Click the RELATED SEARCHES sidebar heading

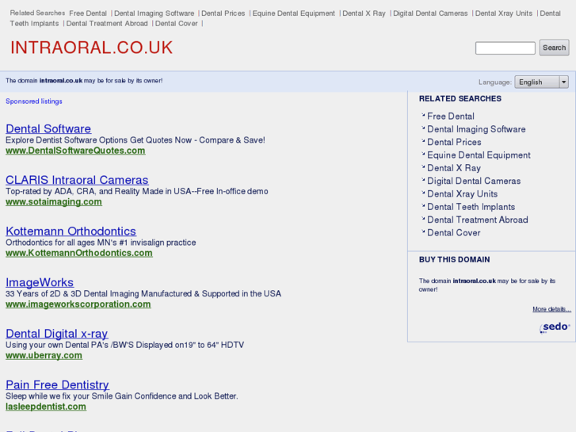point(460,98)
